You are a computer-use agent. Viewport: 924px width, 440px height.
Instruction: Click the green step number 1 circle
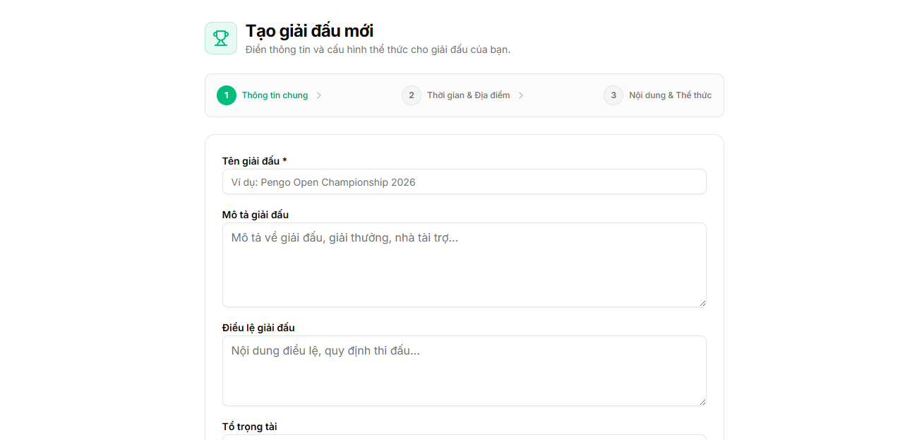tap(227, 95)
